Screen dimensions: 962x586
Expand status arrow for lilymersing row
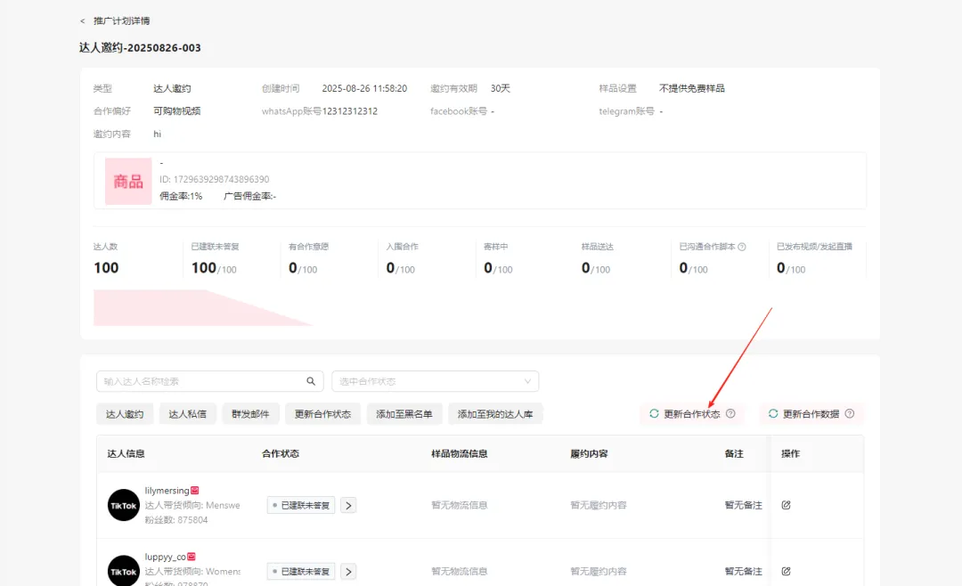click(348, 506)
